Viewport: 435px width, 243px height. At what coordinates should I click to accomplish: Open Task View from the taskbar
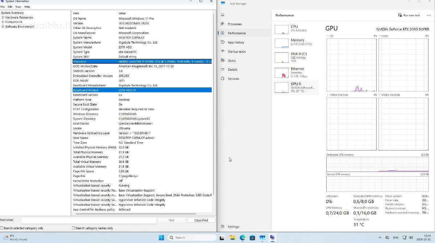222,238
